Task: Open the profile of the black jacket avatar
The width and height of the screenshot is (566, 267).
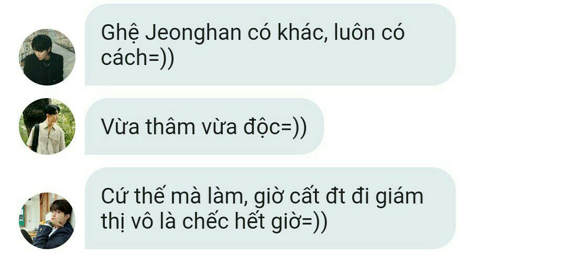Action: 47,57
